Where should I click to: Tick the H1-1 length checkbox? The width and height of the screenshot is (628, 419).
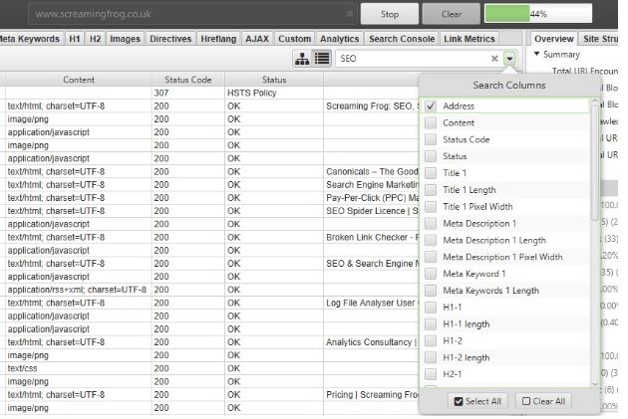click(431, 324)
